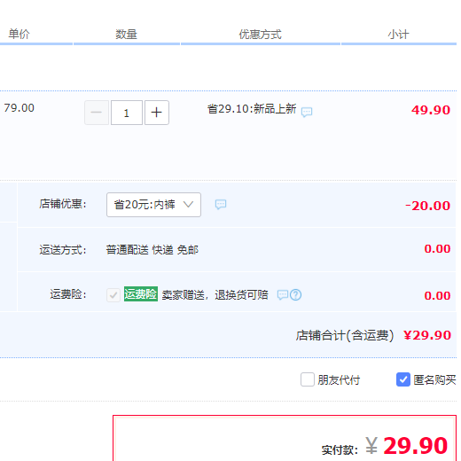This screenshot has height=461, width=461.
Task: Click the 省29.10:新品上新 discount text
Action: click(252, 109)
